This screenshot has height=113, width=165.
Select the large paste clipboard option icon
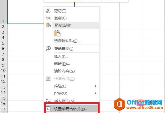click(57, 33)
